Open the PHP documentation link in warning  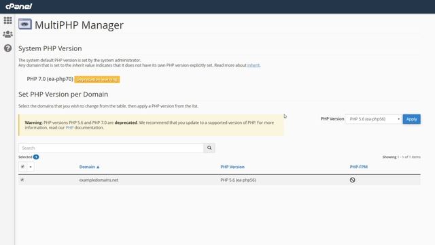coord(69,128)
